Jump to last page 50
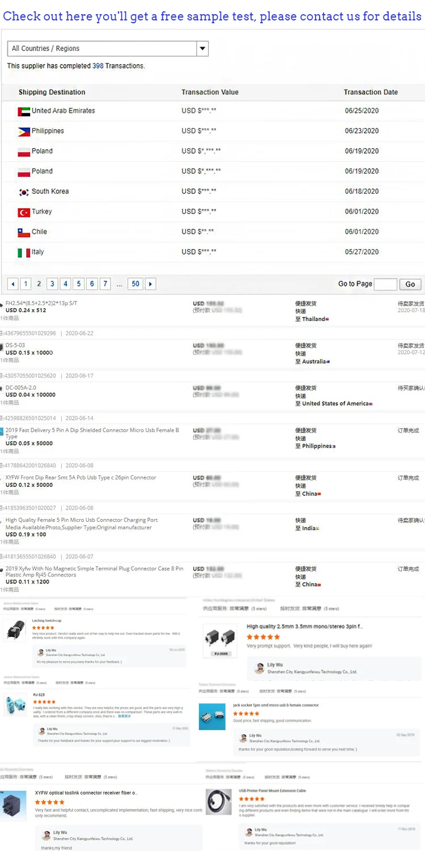 [135, 284]
